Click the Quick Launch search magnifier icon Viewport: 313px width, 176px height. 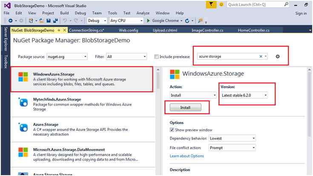point(286,4)
